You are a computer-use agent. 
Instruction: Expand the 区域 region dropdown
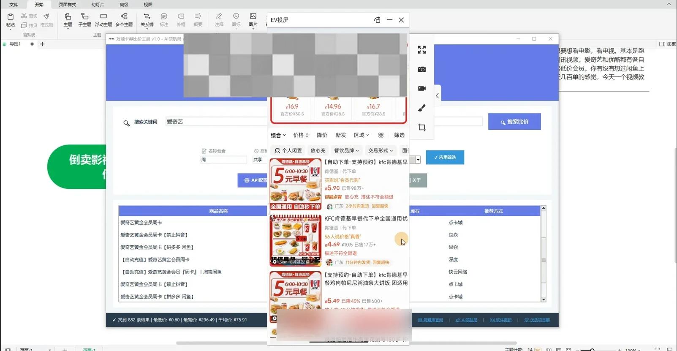tap(362, 135)
